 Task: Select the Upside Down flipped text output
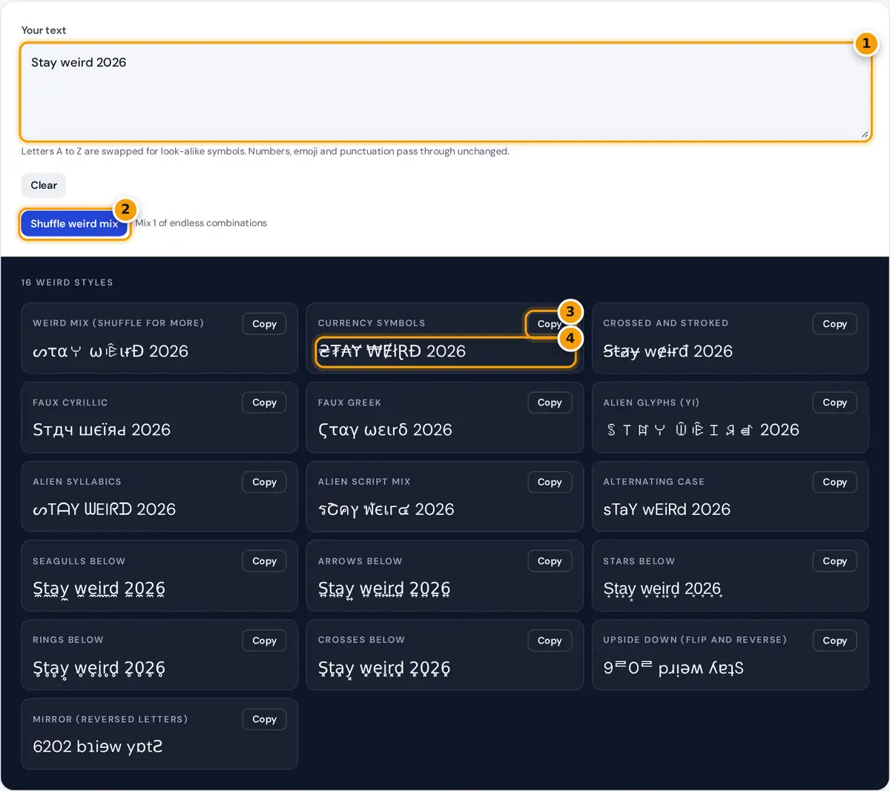pos(673,668)
